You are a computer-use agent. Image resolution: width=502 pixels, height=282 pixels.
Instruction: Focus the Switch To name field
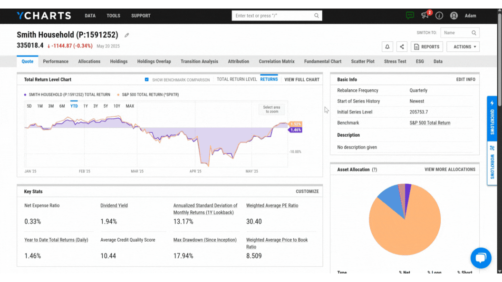(x=456, y=33)
